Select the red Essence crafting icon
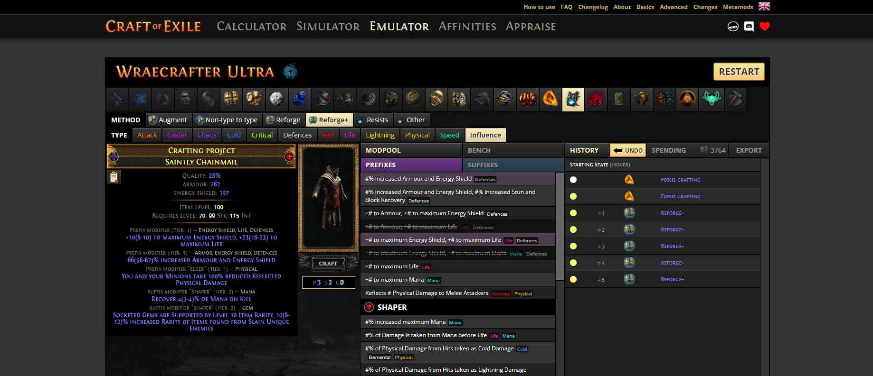 (x=596, y=99)
